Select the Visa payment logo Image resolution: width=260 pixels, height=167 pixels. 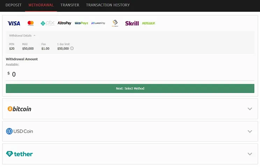pyautogui.click(x=14, y=23)
